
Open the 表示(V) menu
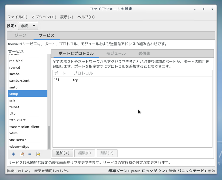(x=67, y=17)
